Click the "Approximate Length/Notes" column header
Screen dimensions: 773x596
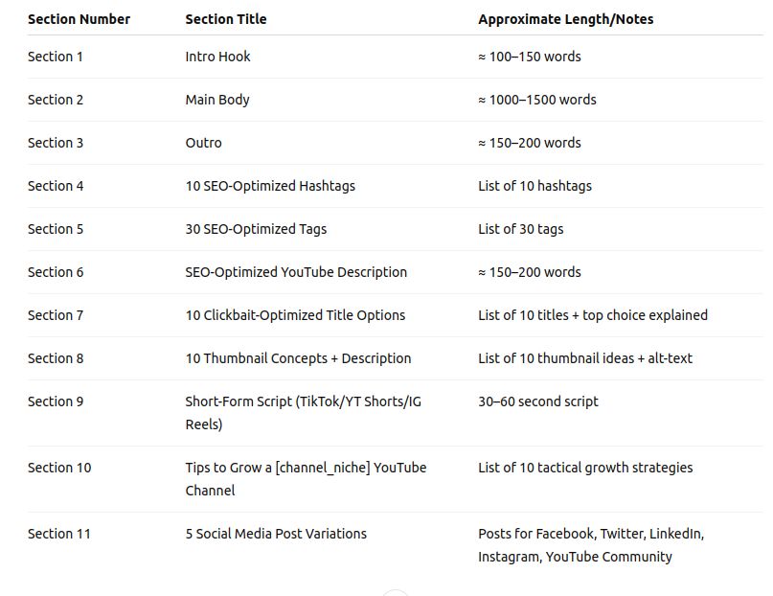click(x=565, y=19)
